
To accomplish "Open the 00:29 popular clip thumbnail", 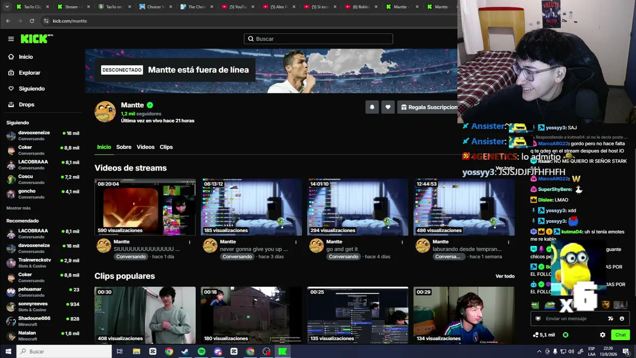I will tap(464, 315).
